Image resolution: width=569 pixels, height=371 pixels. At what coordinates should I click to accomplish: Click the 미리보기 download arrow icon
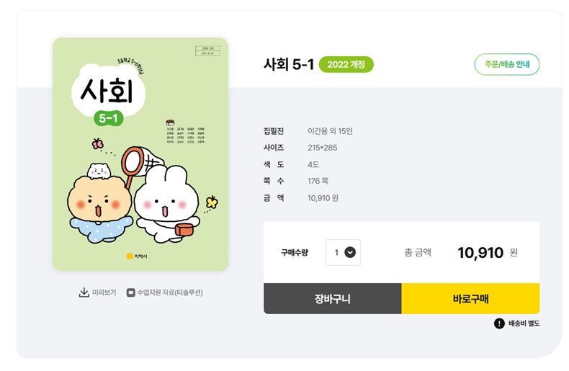84,292
